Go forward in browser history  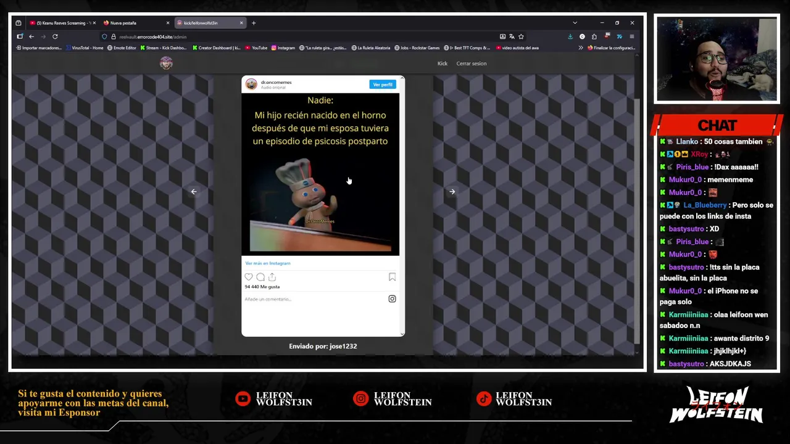43,36
